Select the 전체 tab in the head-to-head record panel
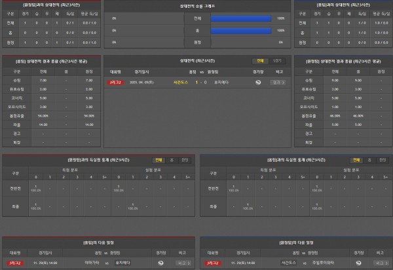The height and width of the screenshot is (270, 393). (261, 60)
